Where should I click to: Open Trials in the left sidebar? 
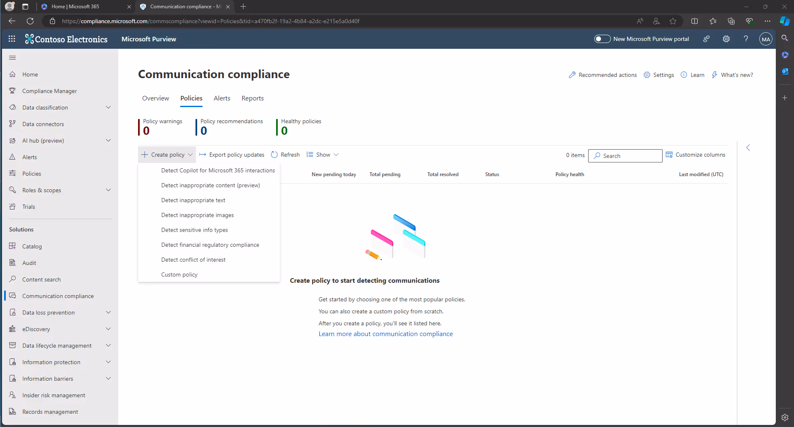coord(29,207)
